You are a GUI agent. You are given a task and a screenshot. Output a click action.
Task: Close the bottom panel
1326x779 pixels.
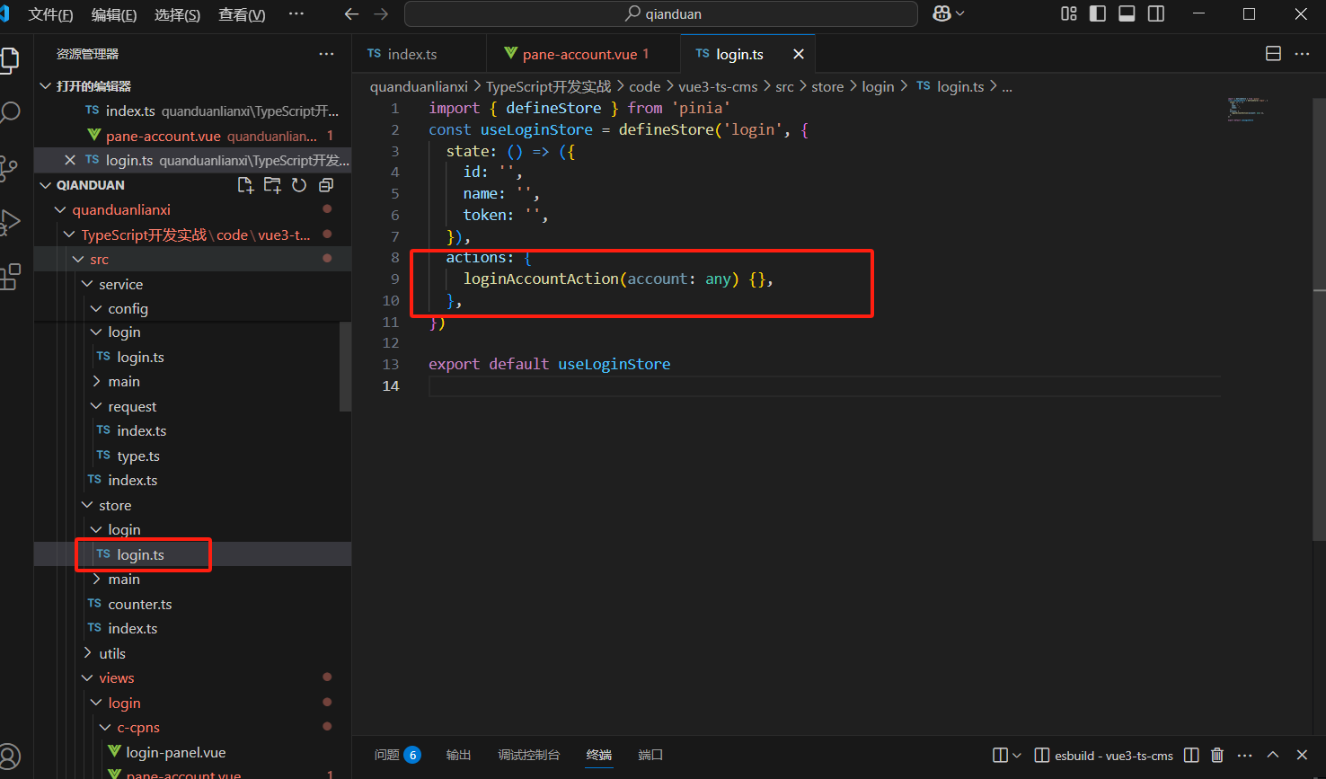click(1302, 755)
